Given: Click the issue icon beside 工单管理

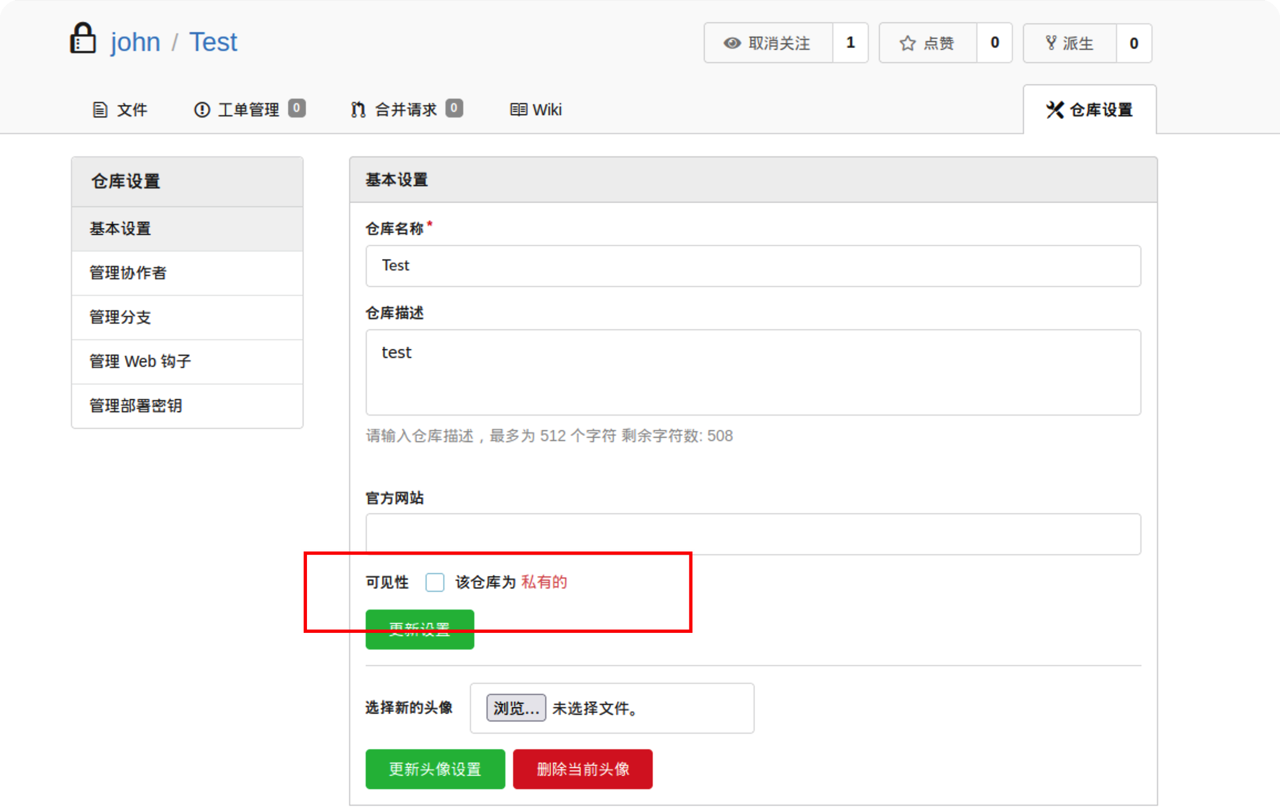Looking at the screenshot, I should [x=202, y=110].
